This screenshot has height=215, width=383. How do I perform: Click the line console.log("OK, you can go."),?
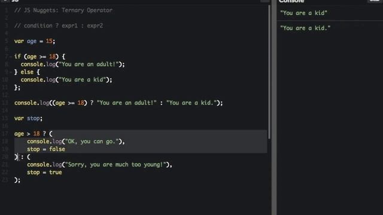tap(76, 142)
